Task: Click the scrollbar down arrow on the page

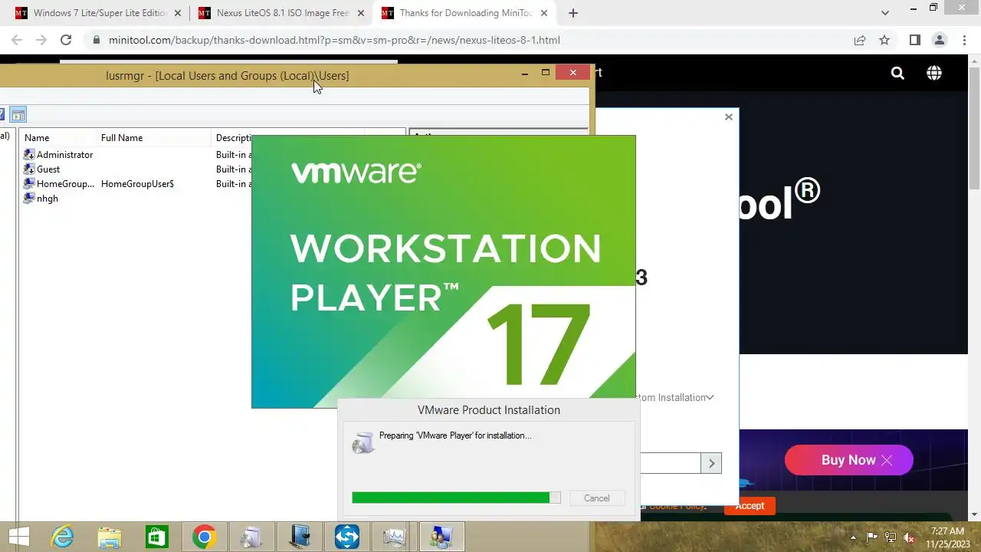Action: (974, 514)
